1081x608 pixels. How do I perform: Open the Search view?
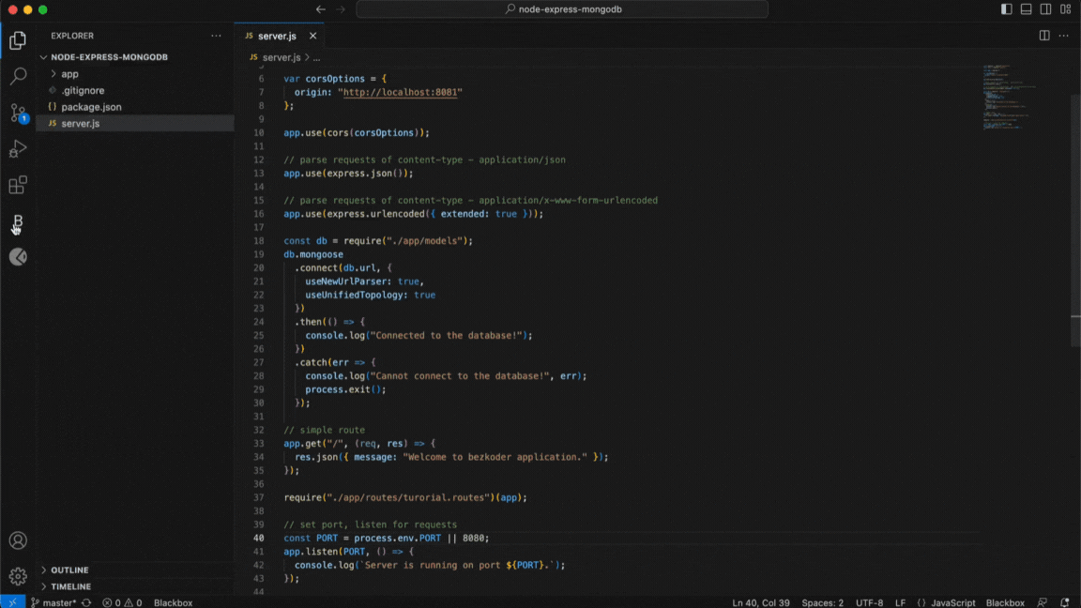[18, 75]
